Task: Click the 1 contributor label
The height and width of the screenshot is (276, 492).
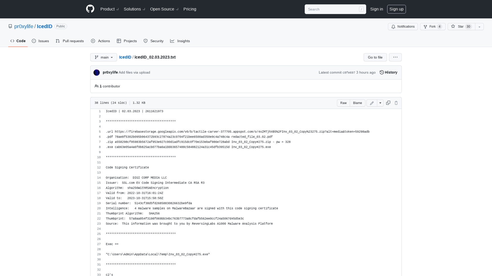Action: coord(107,86)
